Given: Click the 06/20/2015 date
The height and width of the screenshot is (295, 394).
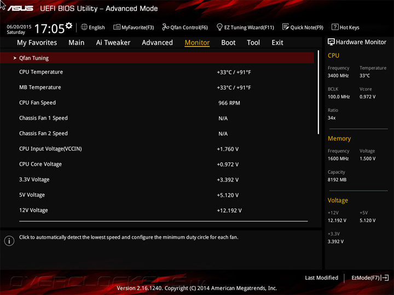Looking at the screenshot, I should [x=19, y=27].
